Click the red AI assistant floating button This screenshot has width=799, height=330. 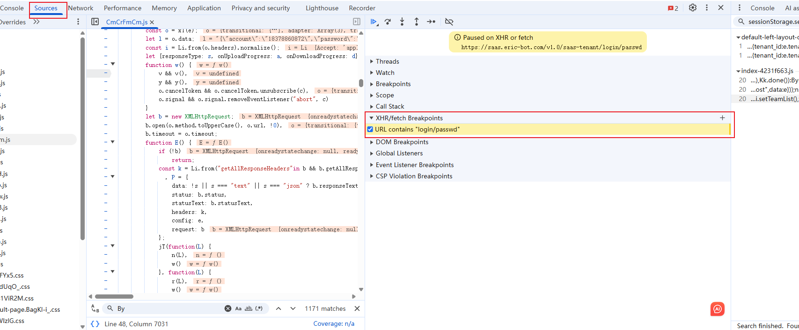click(718, 309)
